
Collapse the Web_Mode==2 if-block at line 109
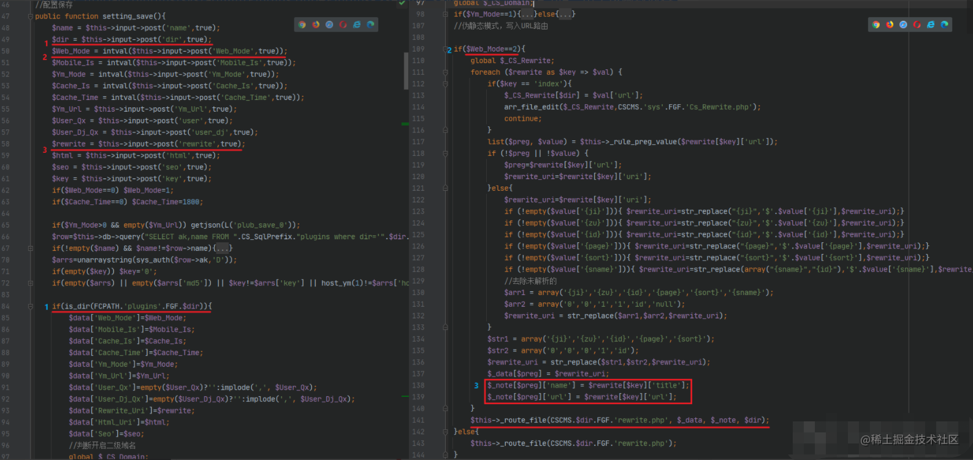pos(445,49)
